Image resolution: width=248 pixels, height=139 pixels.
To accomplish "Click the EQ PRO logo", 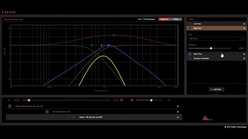I will point(9,12).
